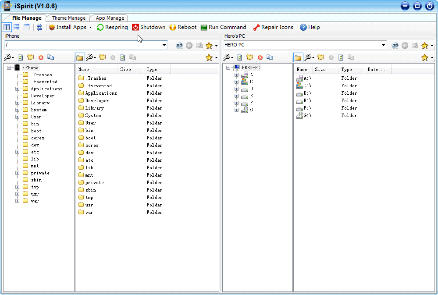
Task: Reboot the device
Action: pos(183,27)
